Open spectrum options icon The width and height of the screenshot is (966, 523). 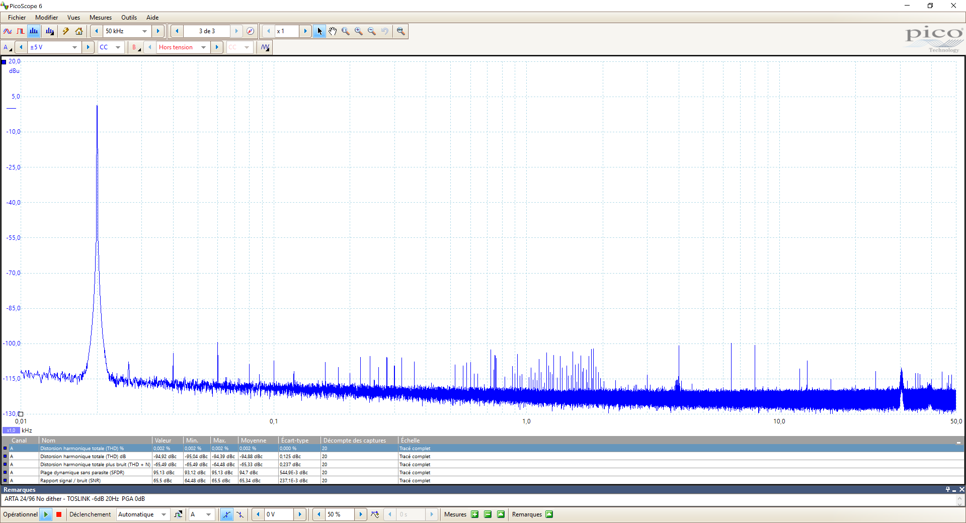(49, 31)
